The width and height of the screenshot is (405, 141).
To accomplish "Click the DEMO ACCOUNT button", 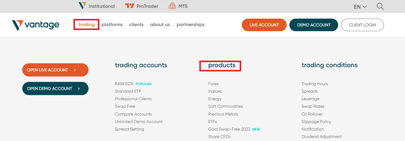I will (314, 25).
